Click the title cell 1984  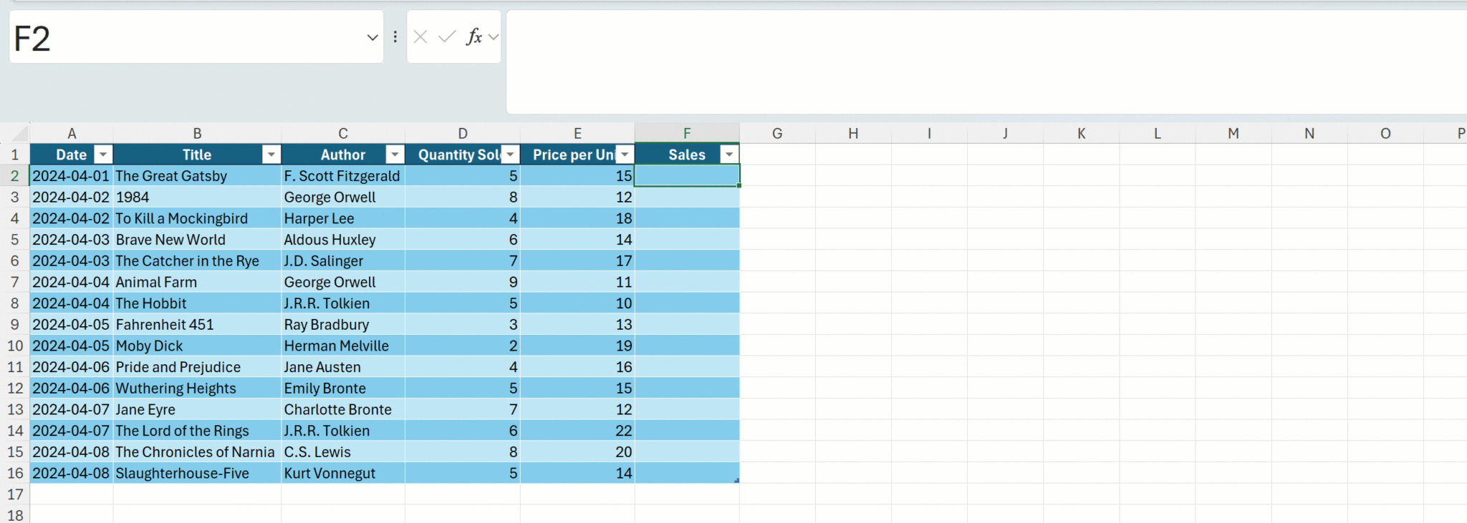coord(197,197)
